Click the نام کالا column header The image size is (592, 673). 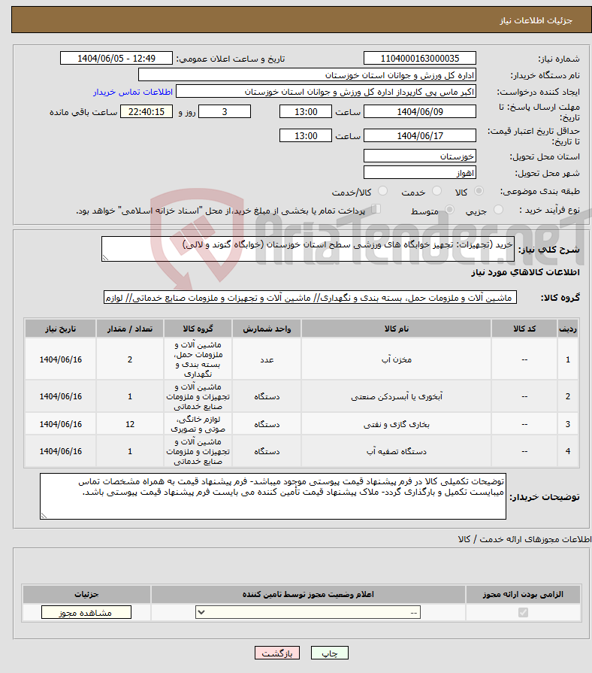tap(396, 329)
